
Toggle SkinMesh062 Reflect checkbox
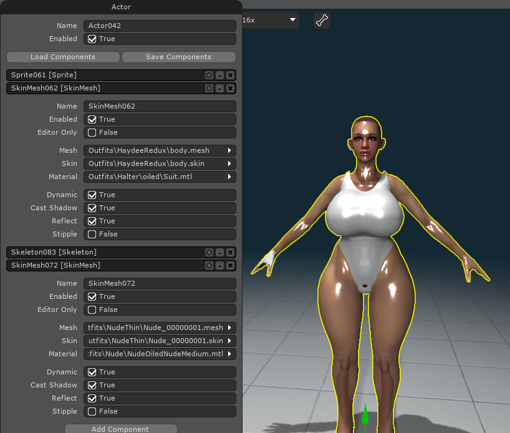[x=92, y=221]
